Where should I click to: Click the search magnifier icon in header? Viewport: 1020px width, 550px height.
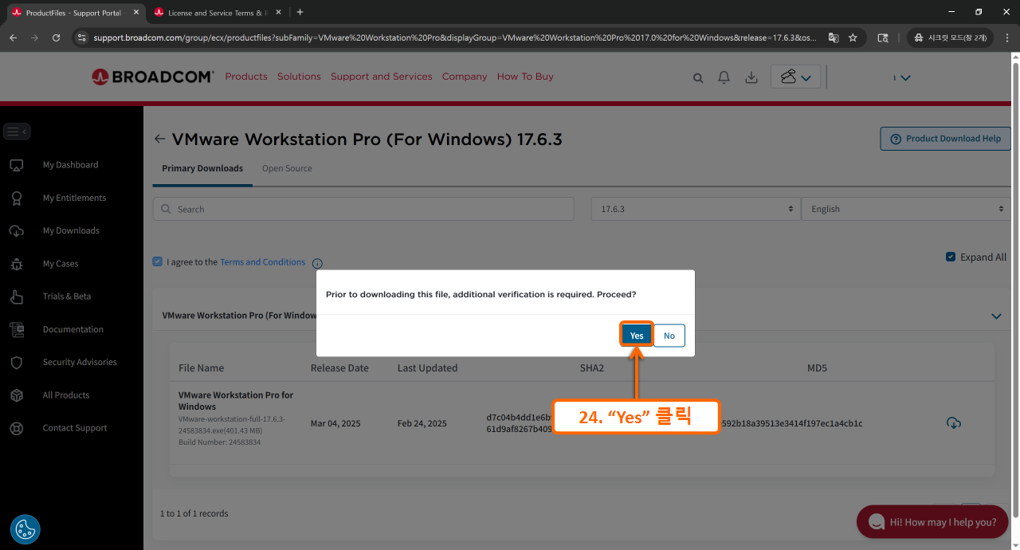tap(698, 77)
